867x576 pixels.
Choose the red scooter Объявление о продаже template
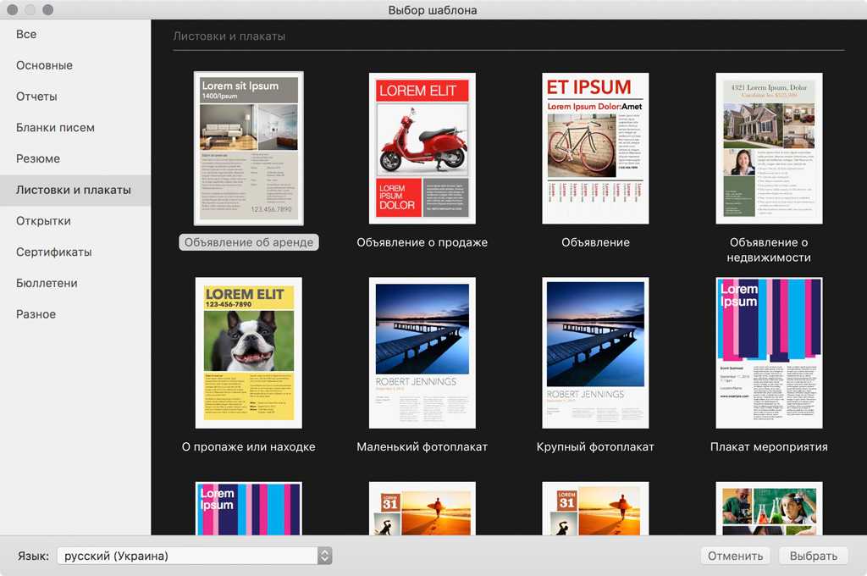coord(422,148)
